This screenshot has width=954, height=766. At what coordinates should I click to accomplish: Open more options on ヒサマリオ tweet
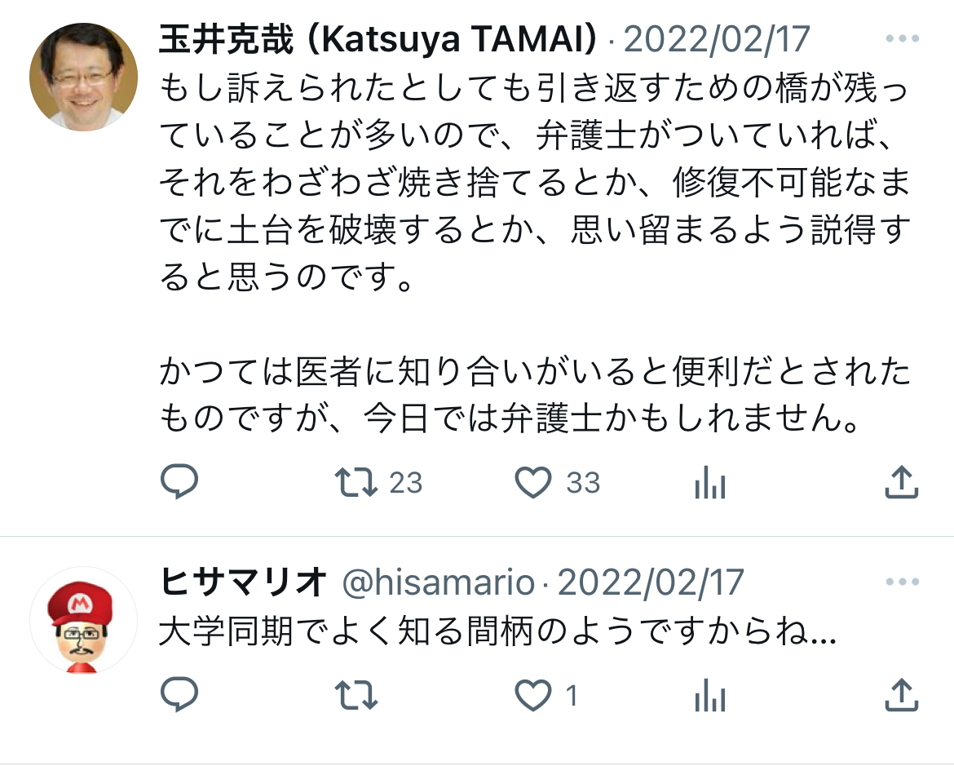pyautogui.click(x=903, y=582)
